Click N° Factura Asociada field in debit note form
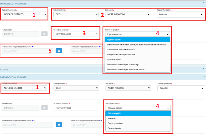The height and width of the screenshot is (135, 207). [76, 108]
